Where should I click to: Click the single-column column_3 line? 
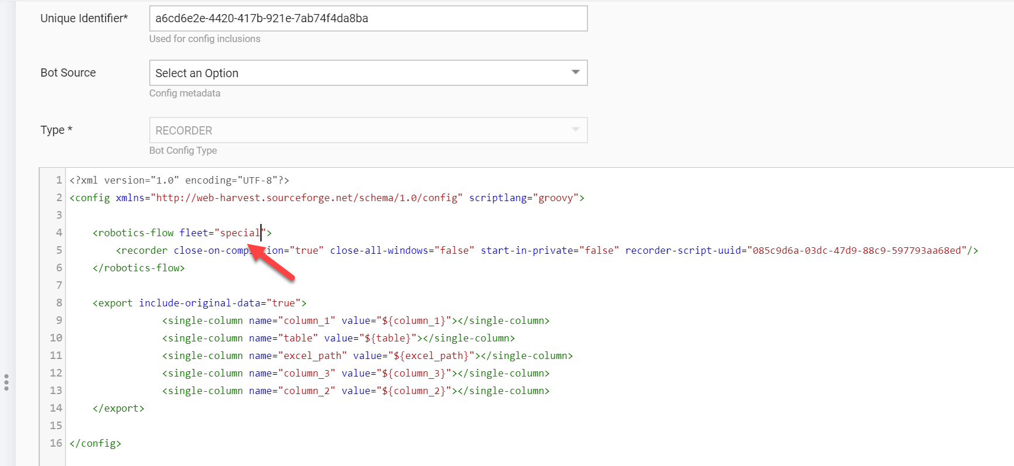356,373
